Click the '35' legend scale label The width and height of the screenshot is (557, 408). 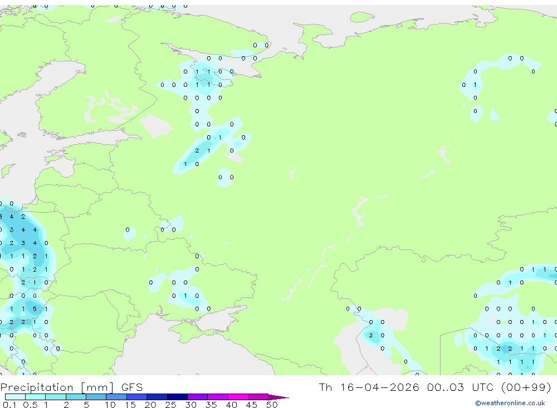(x=211, y=405)
